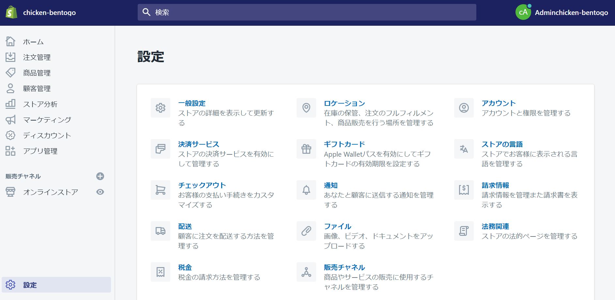
Task: Click the 検索 search field
Action: (x=307, y=12)
